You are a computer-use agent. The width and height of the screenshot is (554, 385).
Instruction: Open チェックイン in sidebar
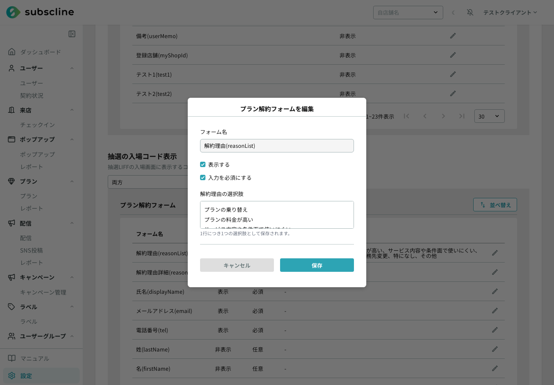[x=37, y=125]
